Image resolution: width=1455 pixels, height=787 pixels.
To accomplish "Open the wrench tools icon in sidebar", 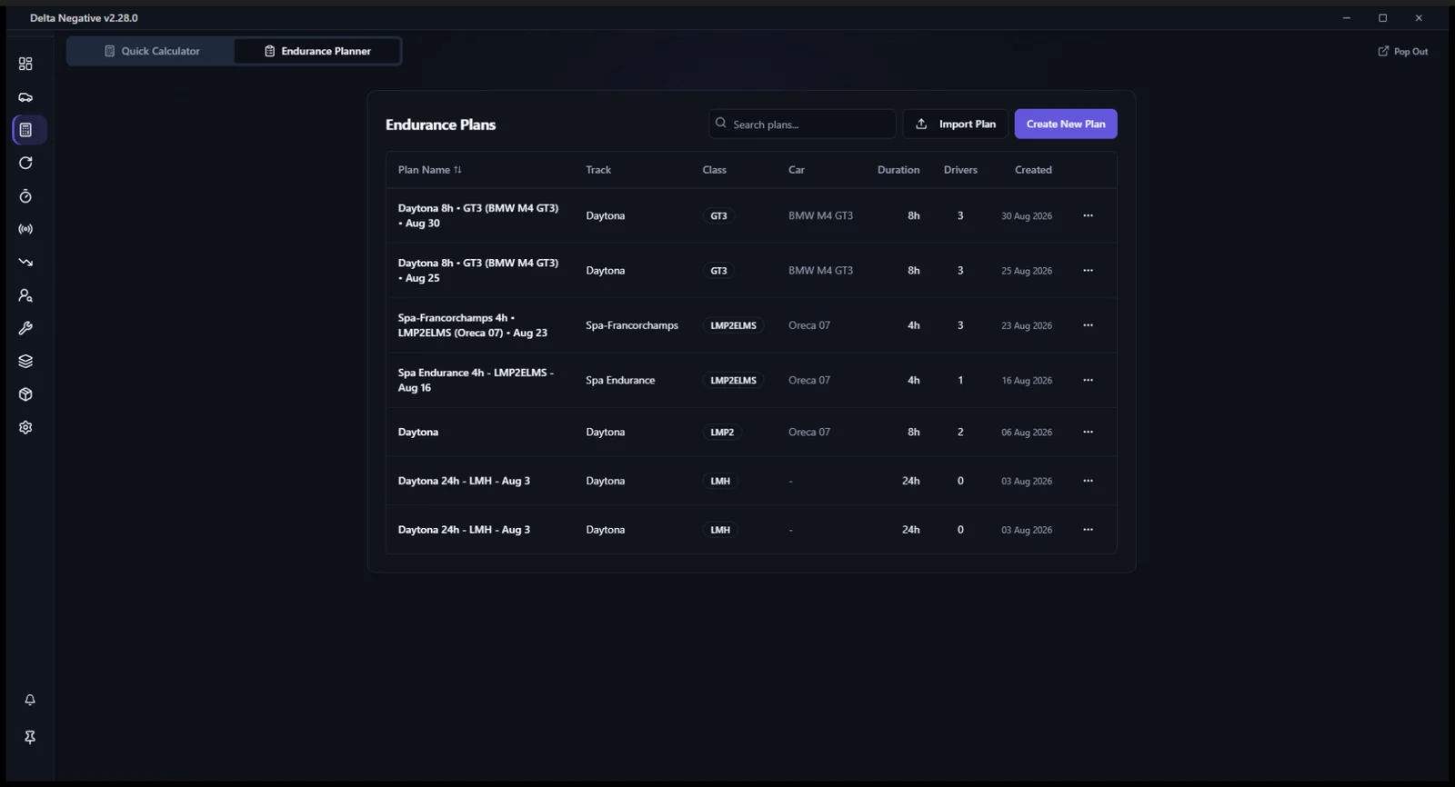I will point(25,328).
